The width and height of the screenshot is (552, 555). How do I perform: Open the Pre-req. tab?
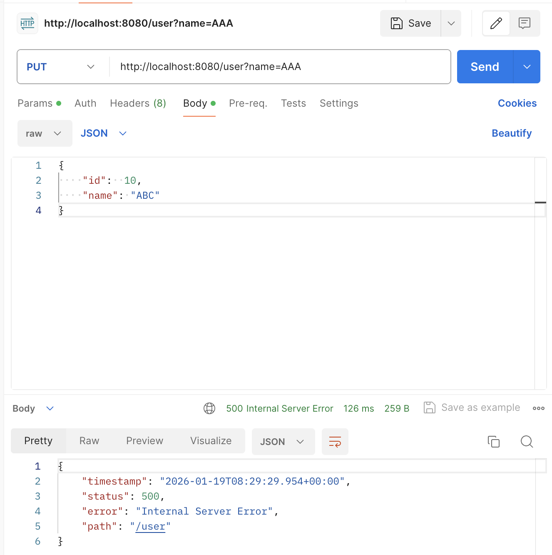(248, 103)
